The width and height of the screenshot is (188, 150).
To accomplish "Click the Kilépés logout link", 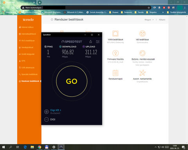I will (162, 20).
